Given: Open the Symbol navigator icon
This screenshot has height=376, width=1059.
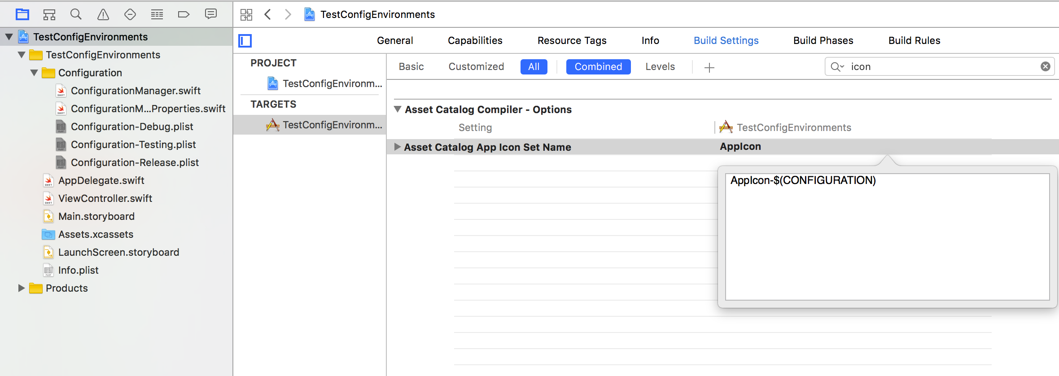Looking at the screenshot, I should tap(49, 14).
